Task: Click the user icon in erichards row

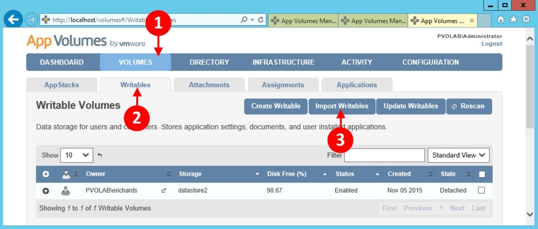Action: [x=66, y=191]
